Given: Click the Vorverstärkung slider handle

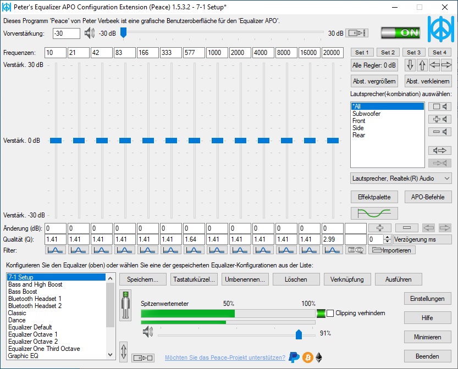Looking at the screenshot, I should point(124,32).
